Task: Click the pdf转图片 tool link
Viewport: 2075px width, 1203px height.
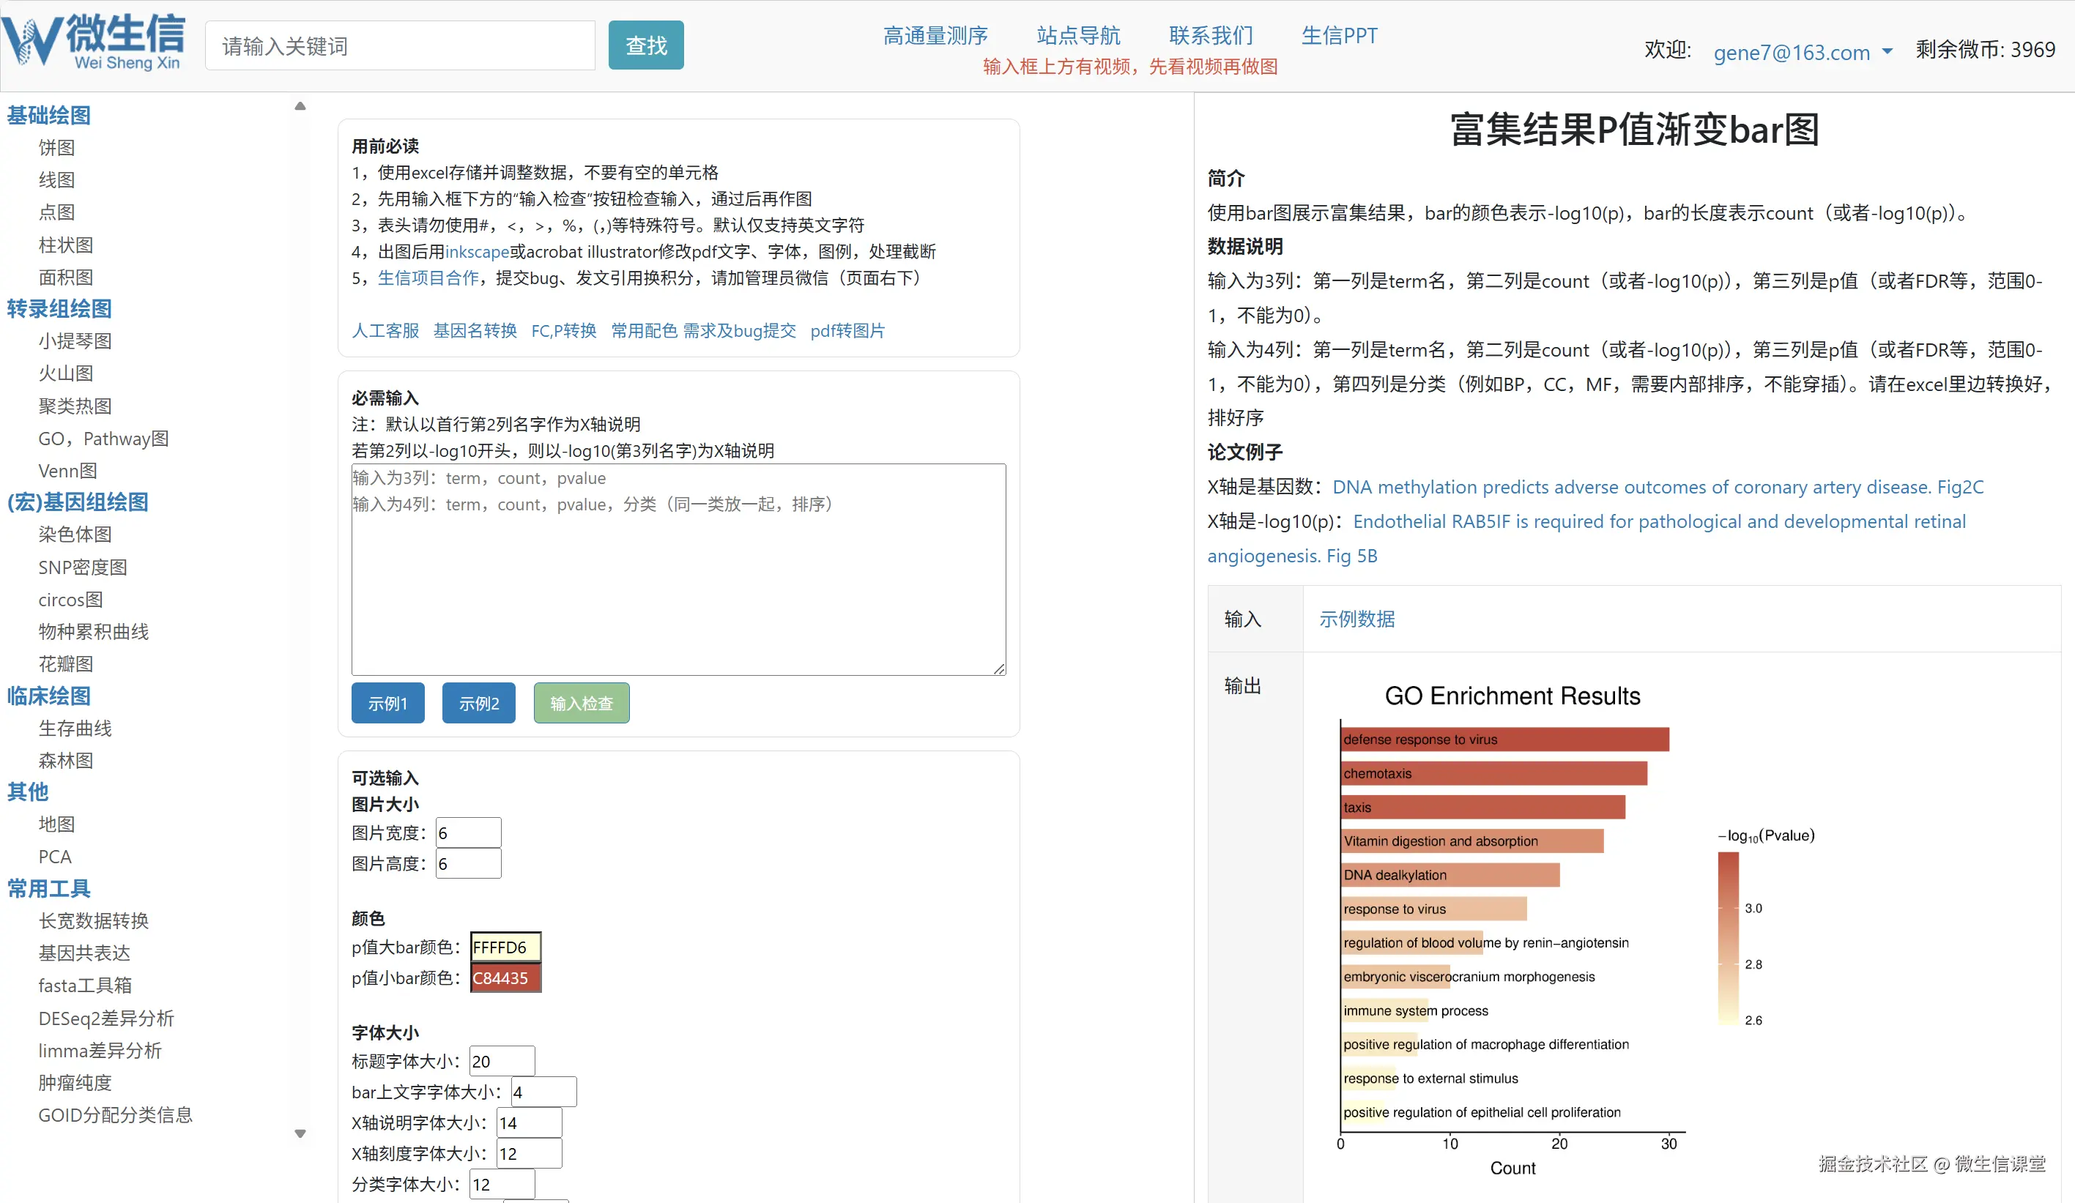Action: pos(847,330)
